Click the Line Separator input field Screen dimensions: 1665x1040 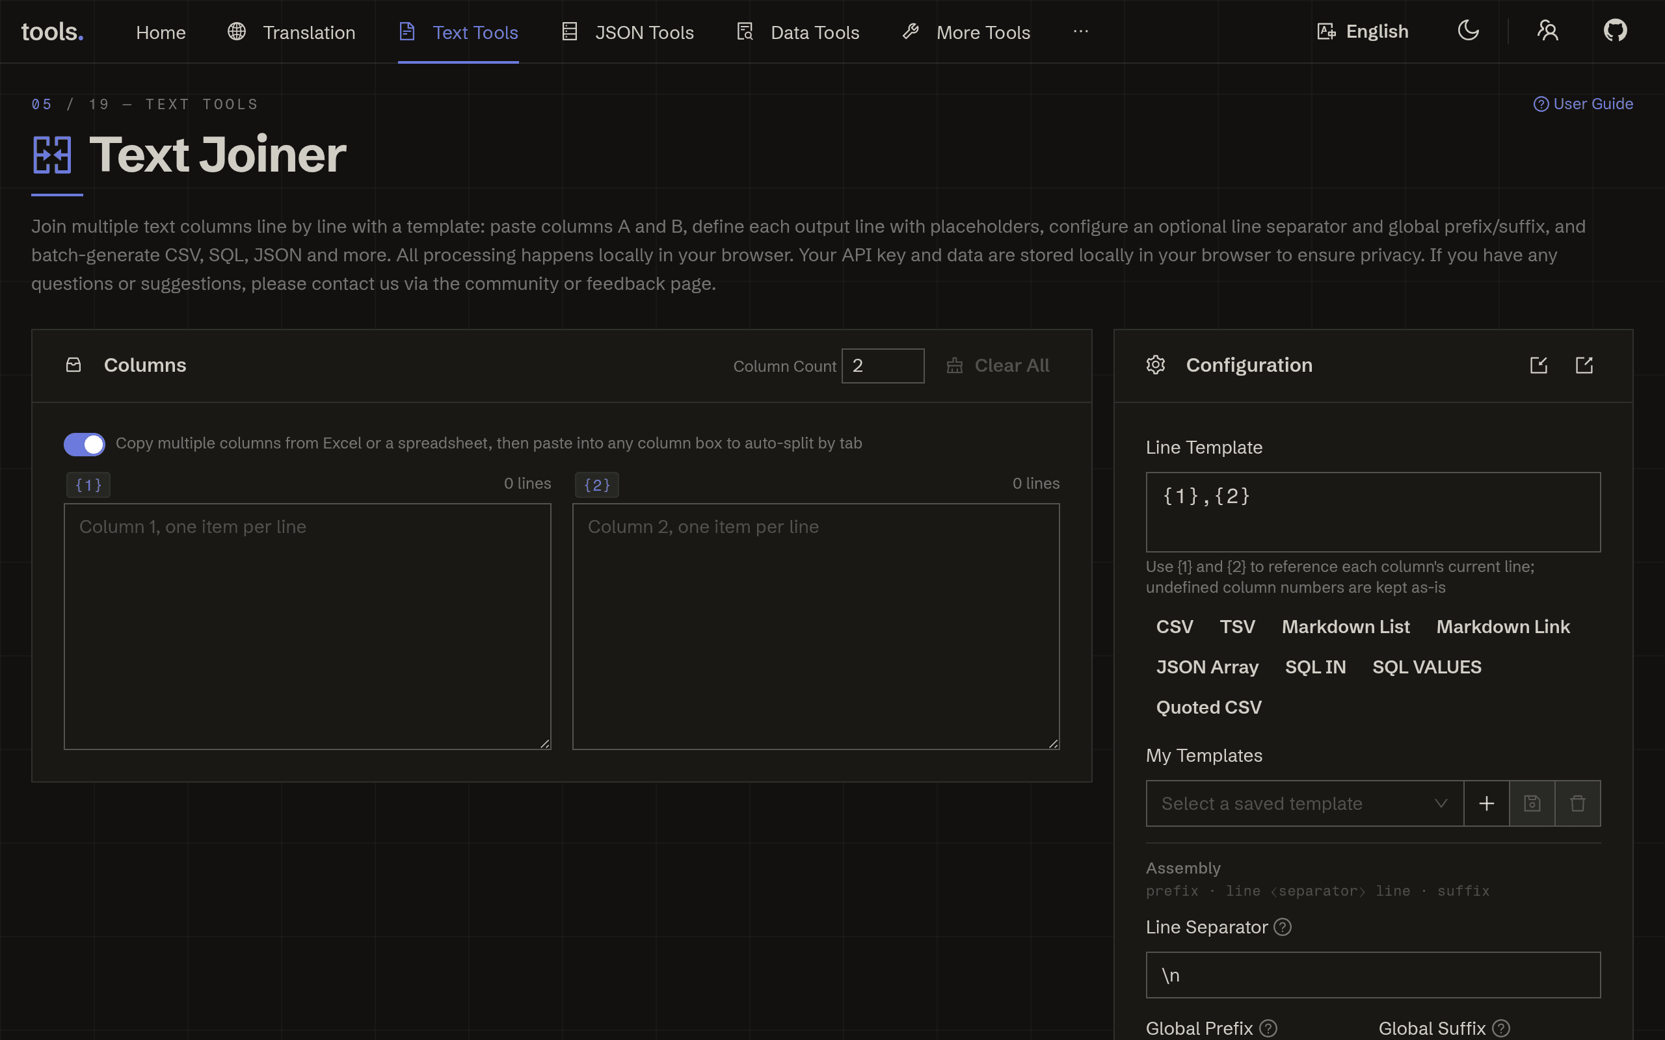point(1372,974)
